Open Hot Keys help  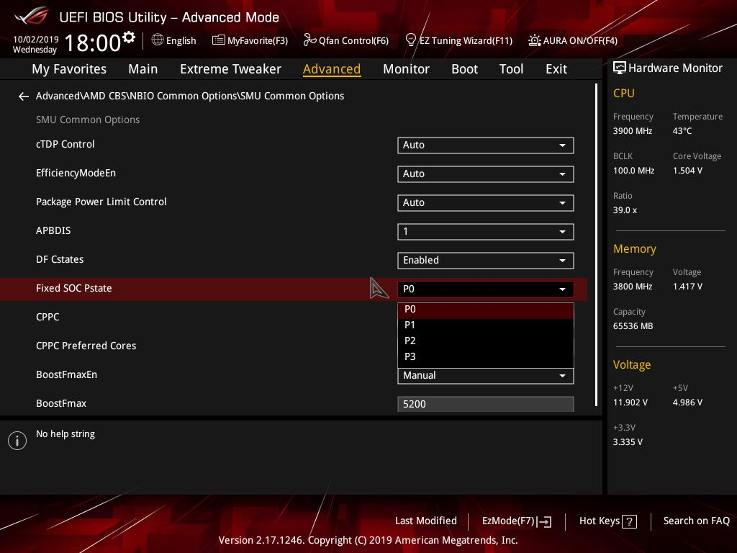[607, 521]
